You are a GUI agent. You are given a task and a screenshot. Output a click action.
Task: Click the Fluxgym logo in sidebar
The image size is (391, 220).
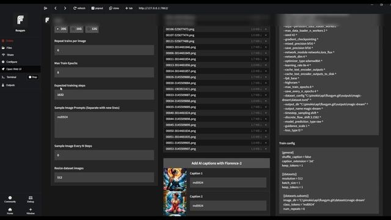[x=20, y=20]
